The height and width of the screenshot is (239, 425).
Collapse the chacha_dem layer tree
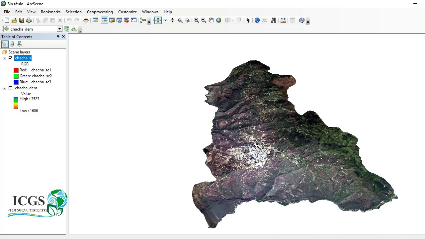click(4, 88)
